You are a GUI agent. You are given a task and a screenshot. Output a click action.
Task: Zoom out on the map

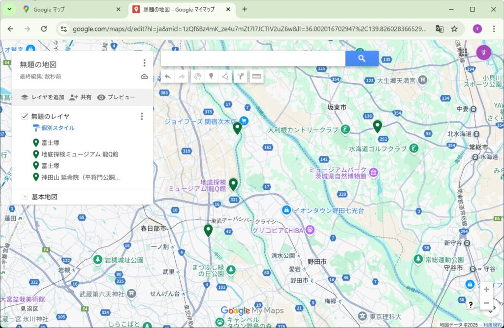pyautogui.click(x=486, y=303)
